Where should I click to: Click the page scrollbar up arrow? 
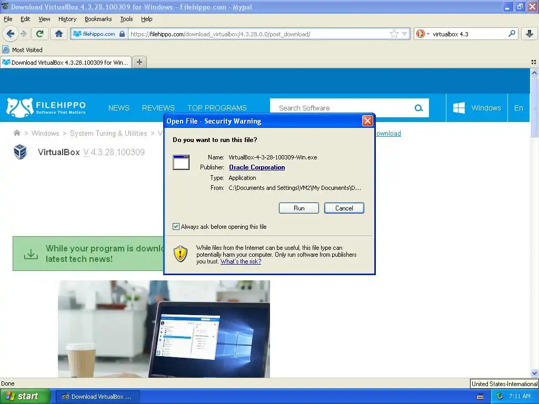click(x=534, y=73)
